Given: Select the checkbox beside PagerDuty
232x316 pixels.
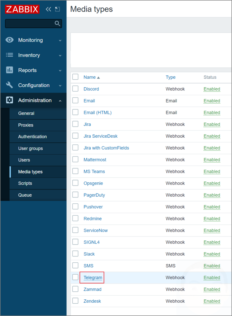Looking at the screenshot, I should click(75, 195).
